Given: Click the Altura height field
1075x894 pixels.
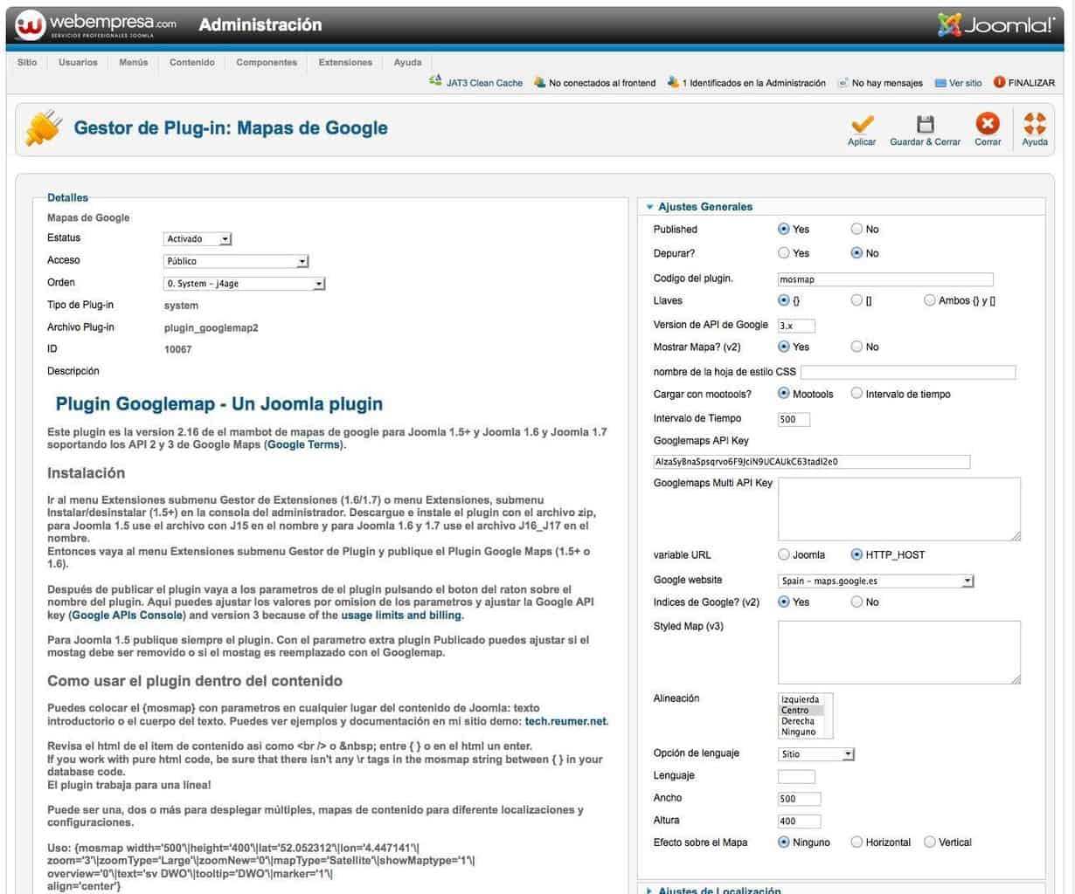Looking at the screenshot, I should tap(799, 821).
